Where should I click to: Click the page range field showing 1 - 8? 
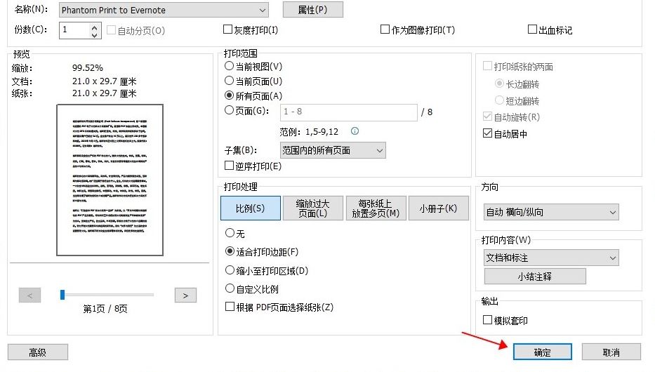click(x=349, y=112)
